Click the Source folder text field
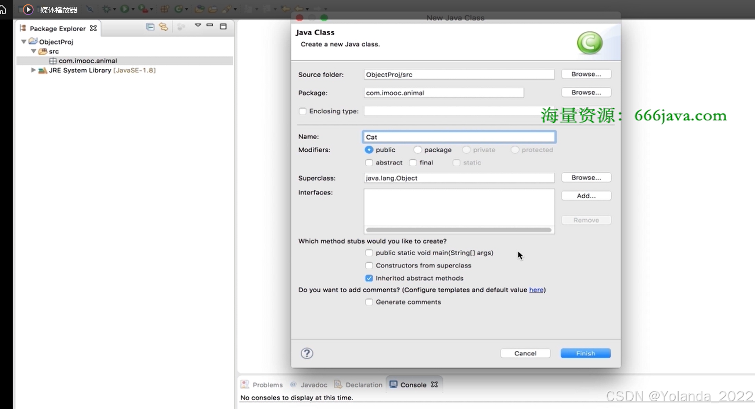The width and height of the screenshot is (755, 409). tap(459, 75)
